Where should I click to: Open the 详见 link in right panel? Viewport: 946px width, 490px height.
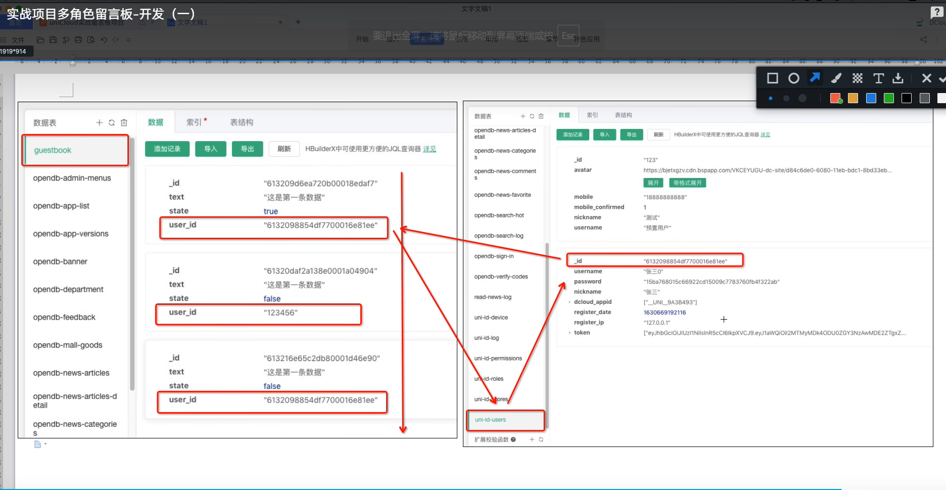765,135
